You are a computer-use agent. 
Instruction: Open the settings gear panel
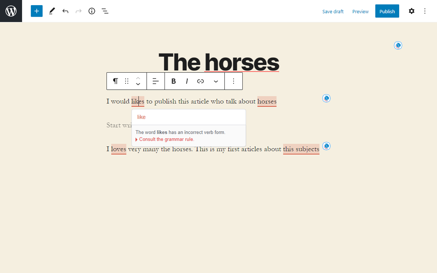(412, 11)
